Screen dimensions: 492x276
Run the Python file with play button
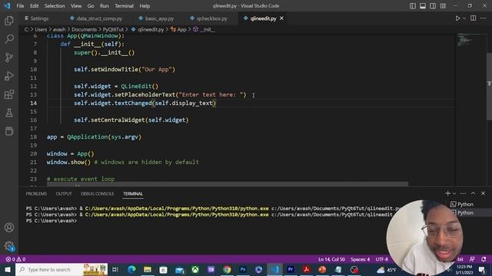point(458,18)
